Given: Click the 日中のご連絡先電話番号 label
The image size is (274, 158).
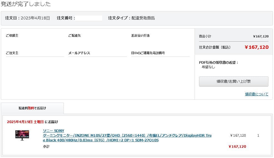Looking at the screenshot, I should 148,53.
